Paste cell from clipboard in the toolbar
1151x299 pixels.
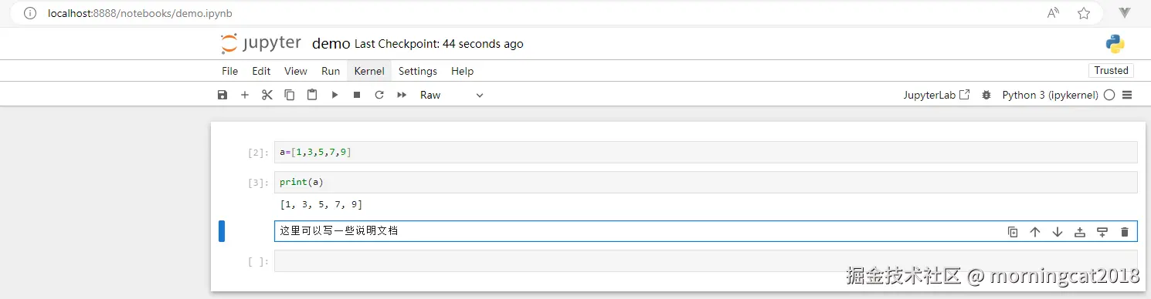pos(312,95)
